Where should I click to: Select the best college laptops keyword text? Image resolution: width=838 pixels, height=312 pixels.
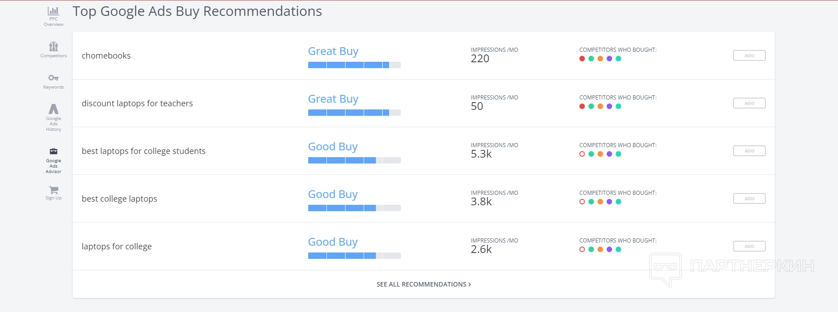(119, 199)
